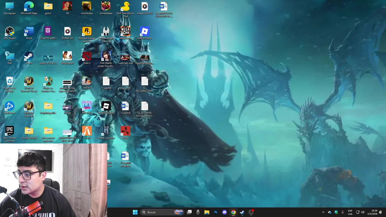The width and height of the screenshot is (386, 217).
Task: Select the PIPIPI image file
Action: tap(87, 83)
